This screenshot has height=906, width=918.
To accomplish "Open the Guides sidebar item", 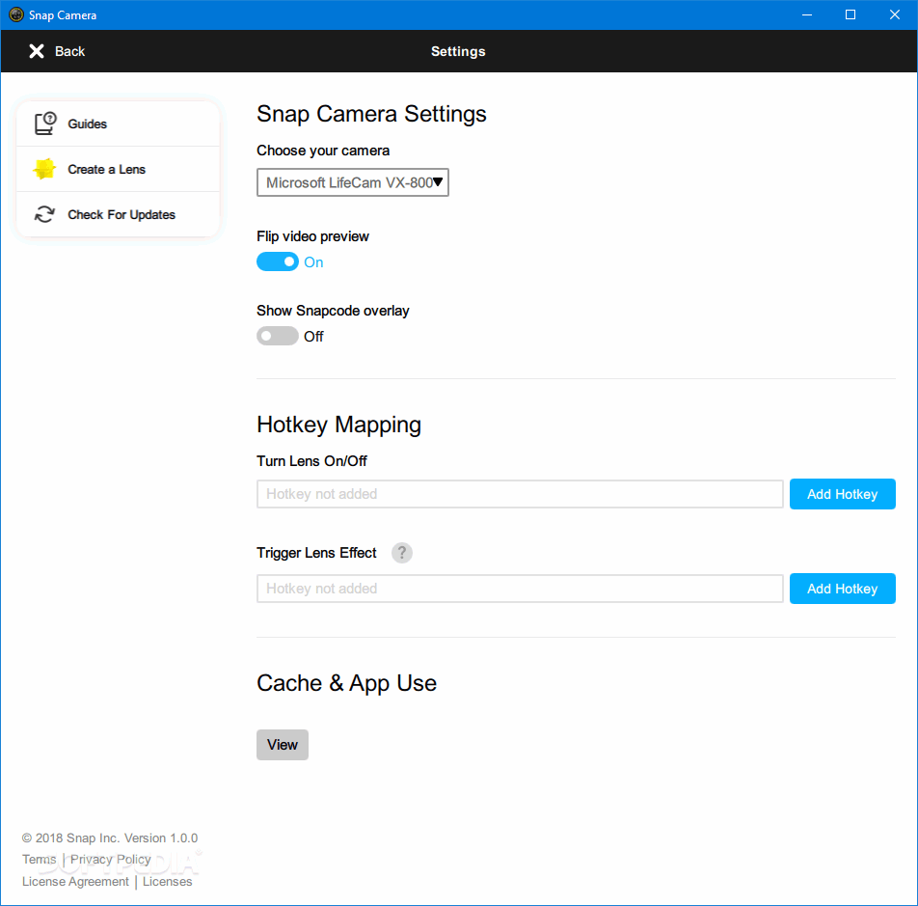I will (119, 124).
